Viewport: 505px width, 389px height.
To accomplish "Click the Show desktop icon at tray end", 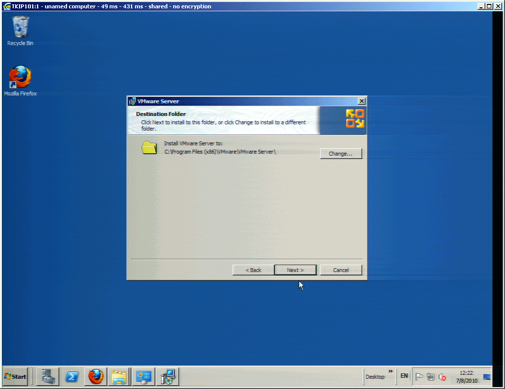I will (x=486, y=377).
